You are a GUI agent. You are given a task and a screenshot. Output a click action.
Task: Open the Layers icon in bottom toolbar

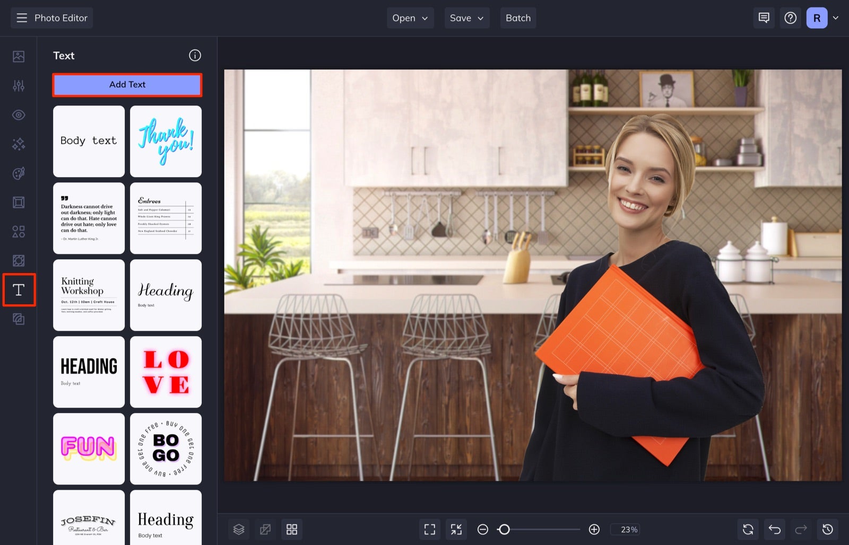(x=239, y=529)
